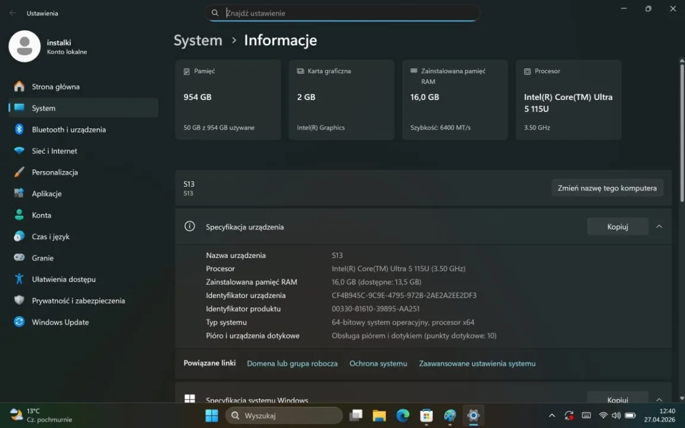685x428 pixels.
Task: Open File Explorer from taskbar
Action: [379, 416]
